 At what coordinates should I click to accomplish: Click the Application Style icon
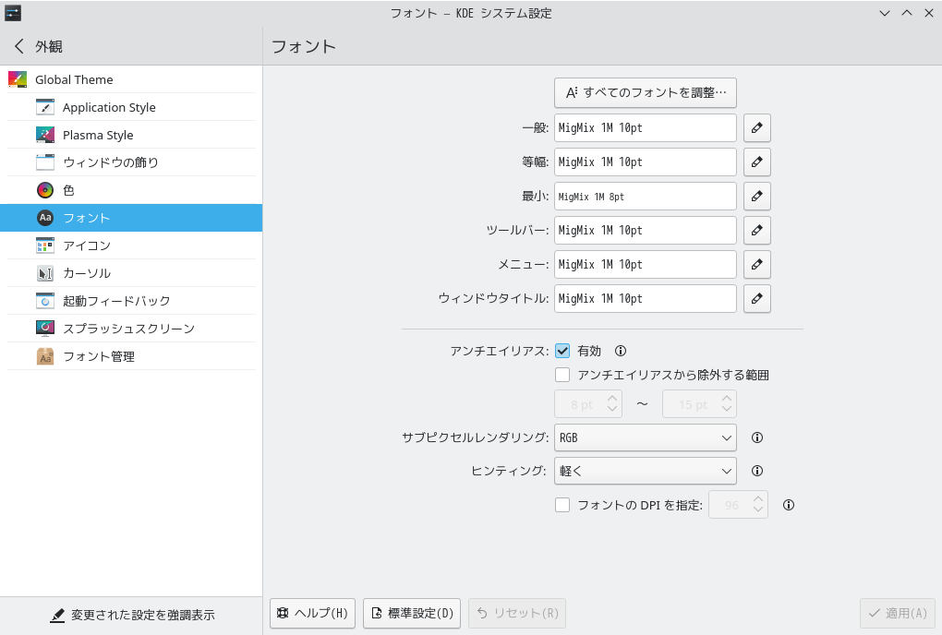click(x=45, y=107)
